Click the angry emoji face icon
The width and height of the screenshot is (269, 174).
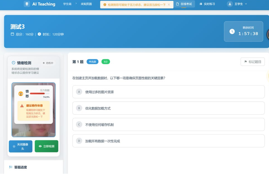tap(21, 94)
